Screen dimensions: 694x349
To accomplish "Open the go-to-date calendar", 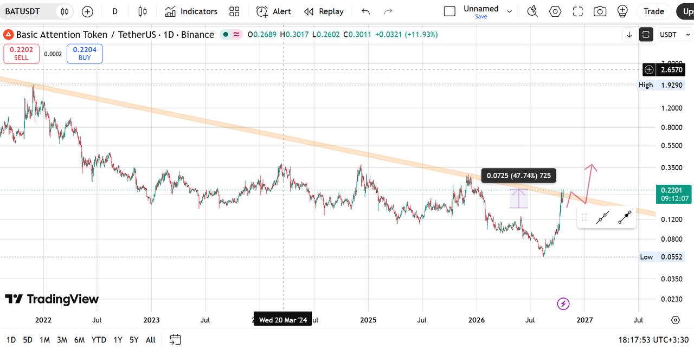I will pos(175,340).
